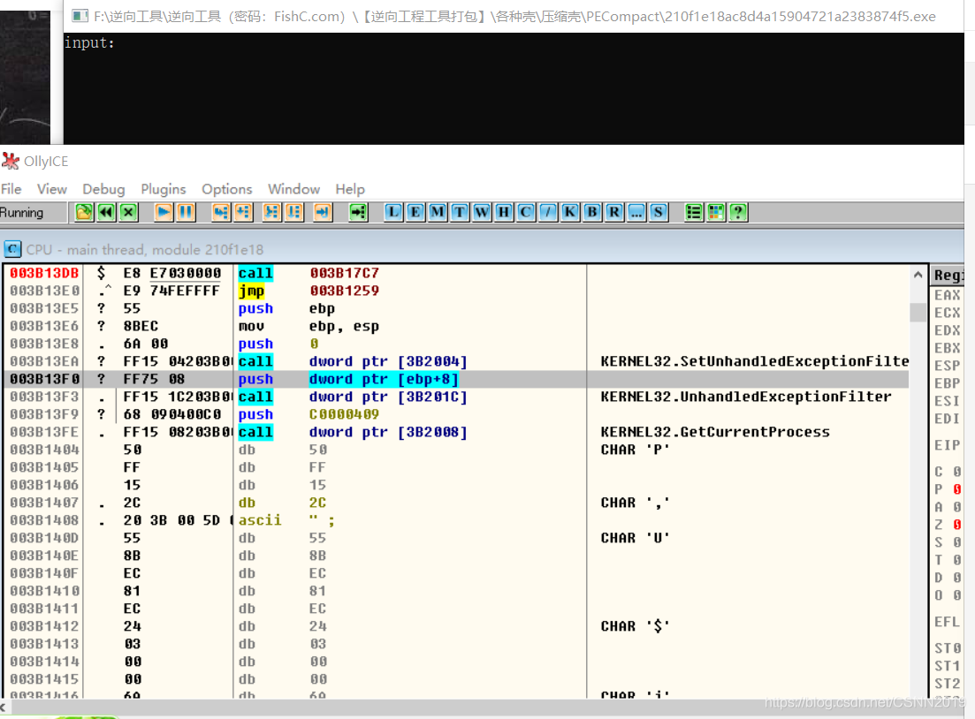Select the db 2C row at 003B1407
This screenshot has height=719, width=975.
click(456, 503)
